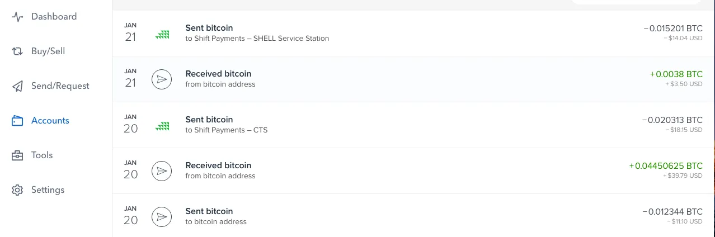Click Shift Payments logo for SHELL transaction
This screenshot has width=715, height=237.
(x=162, y=34)
